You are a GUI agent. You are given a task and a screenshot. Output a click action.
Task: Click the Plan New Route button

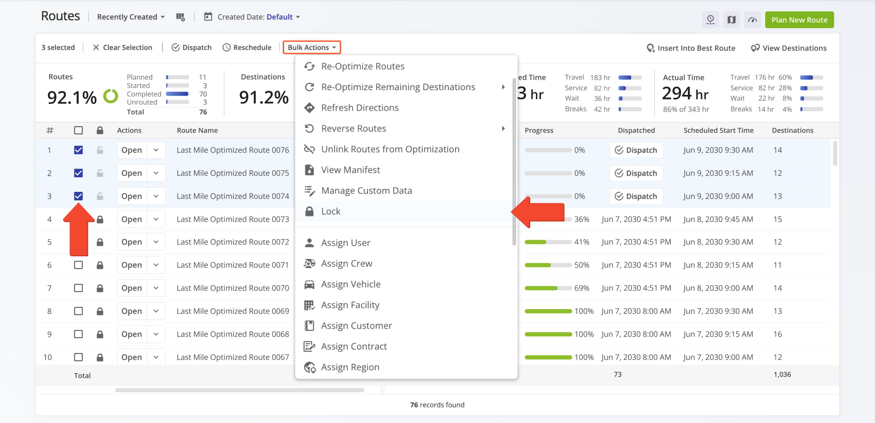[799, 20]
